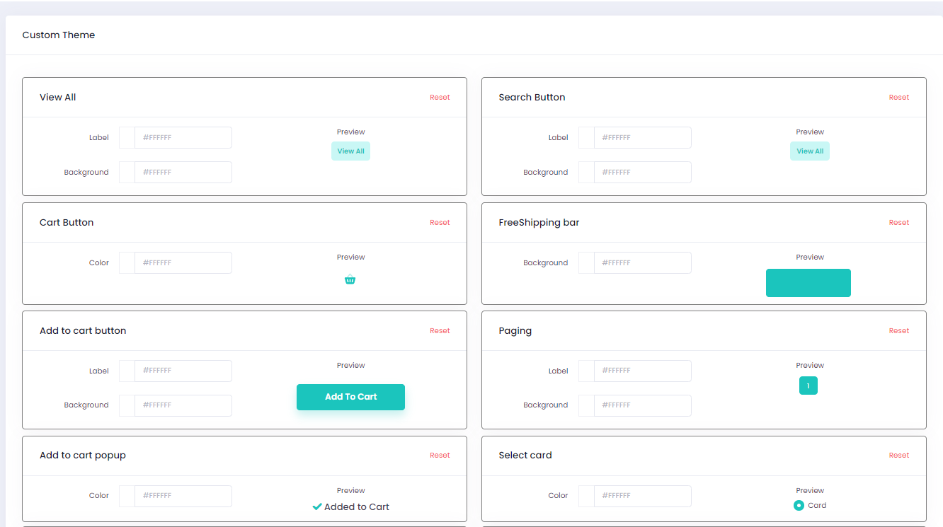Focus Paging Background hex input
This screenshot has width=943, height=527.
[643, 406]
